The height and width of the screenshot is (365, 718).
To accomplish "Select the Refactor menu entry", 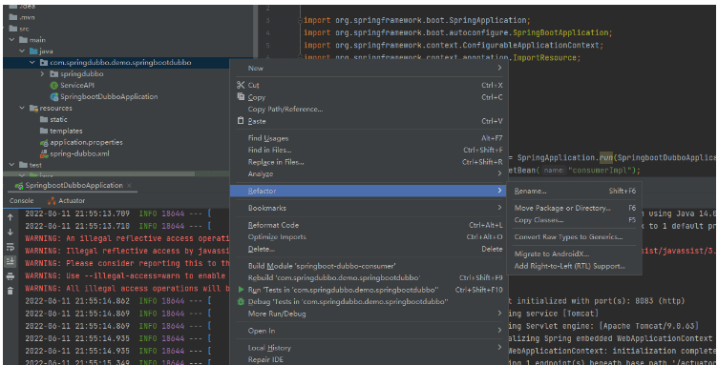I will 369,191.
